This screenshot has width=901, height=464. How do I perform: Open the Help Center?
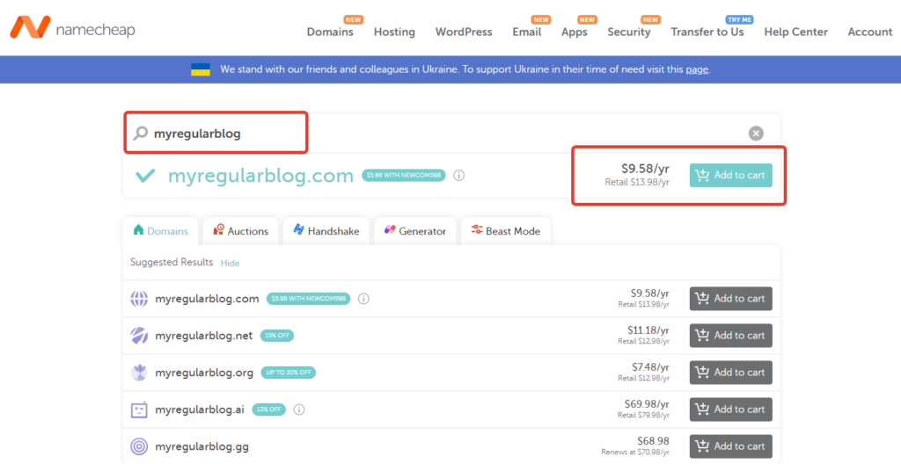(x=795, y=33)
